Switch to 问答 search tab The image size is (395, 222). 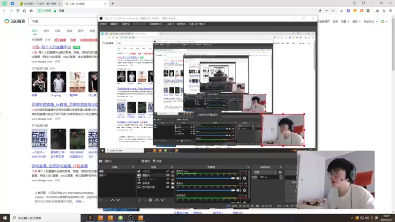tap(58, 31)
